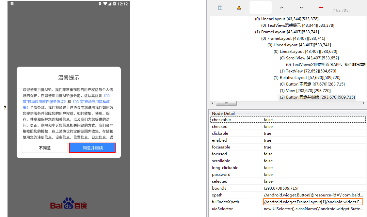
Task: Click the enabled property row
Action: (x=288, y=140)
